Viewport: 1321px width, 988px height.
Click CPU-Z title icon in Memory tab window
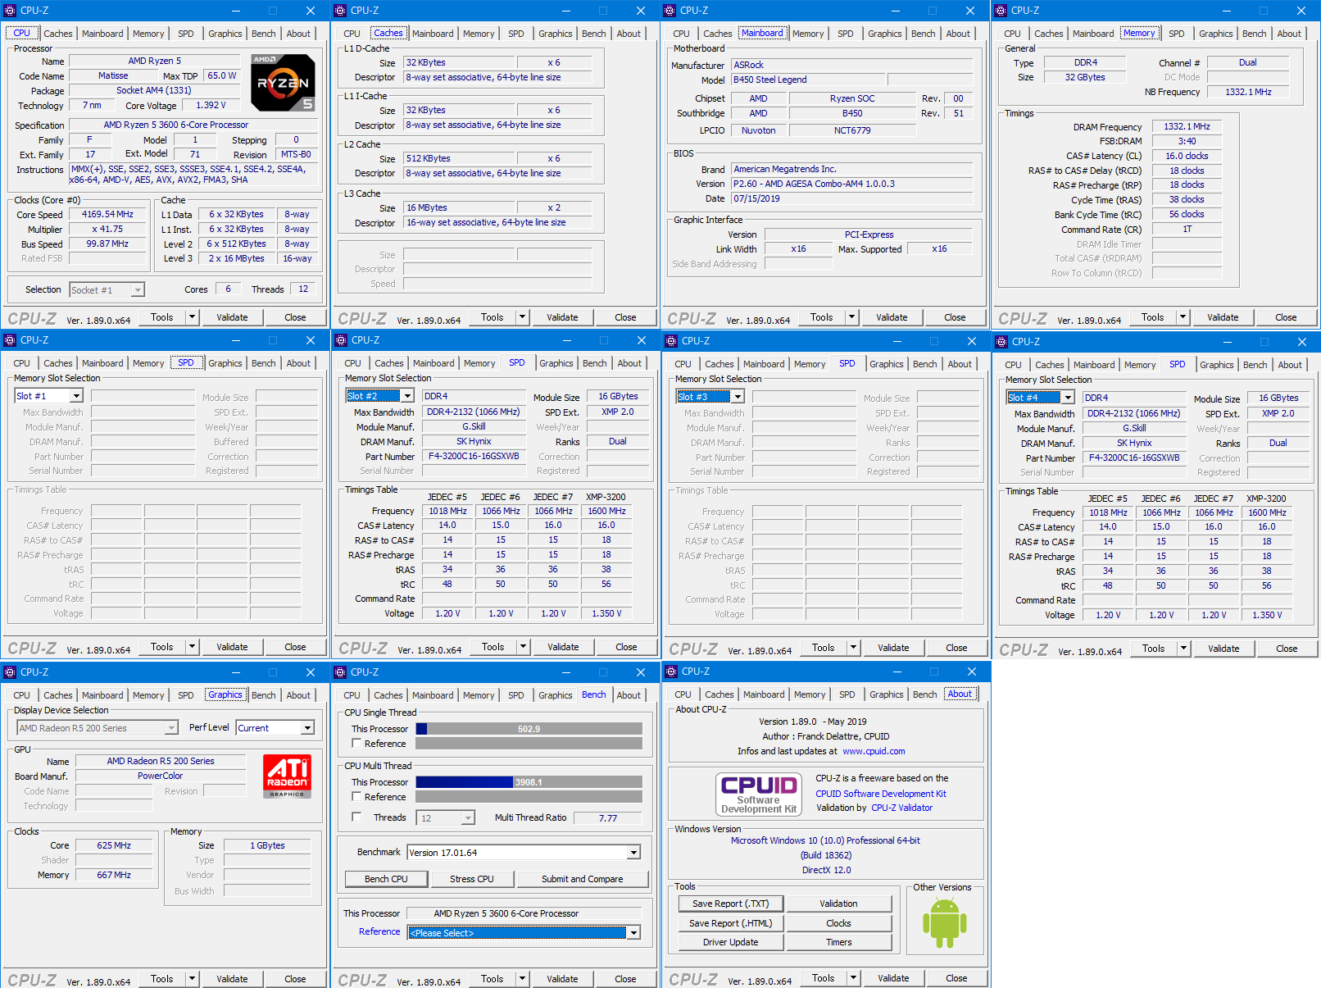[x=1001, y=11]
